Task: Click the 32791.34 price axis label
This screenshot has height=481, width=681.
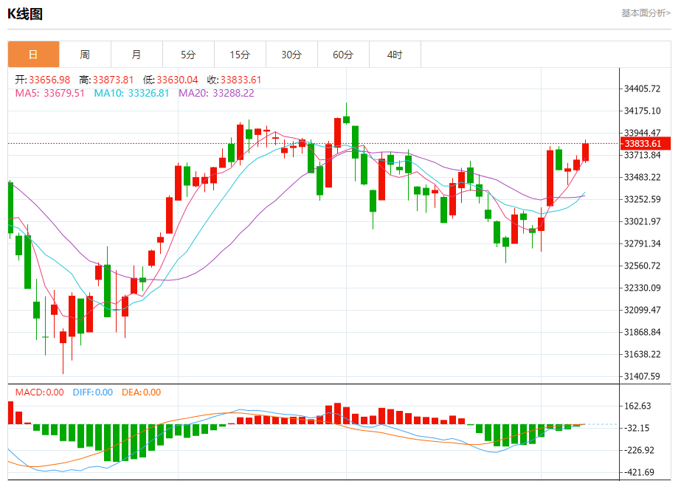Action: pyautogui.click(x=643, y=244)
